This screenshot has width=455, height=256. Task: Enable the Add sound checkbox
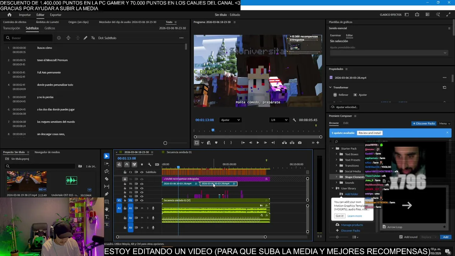[x=401, y=237]
